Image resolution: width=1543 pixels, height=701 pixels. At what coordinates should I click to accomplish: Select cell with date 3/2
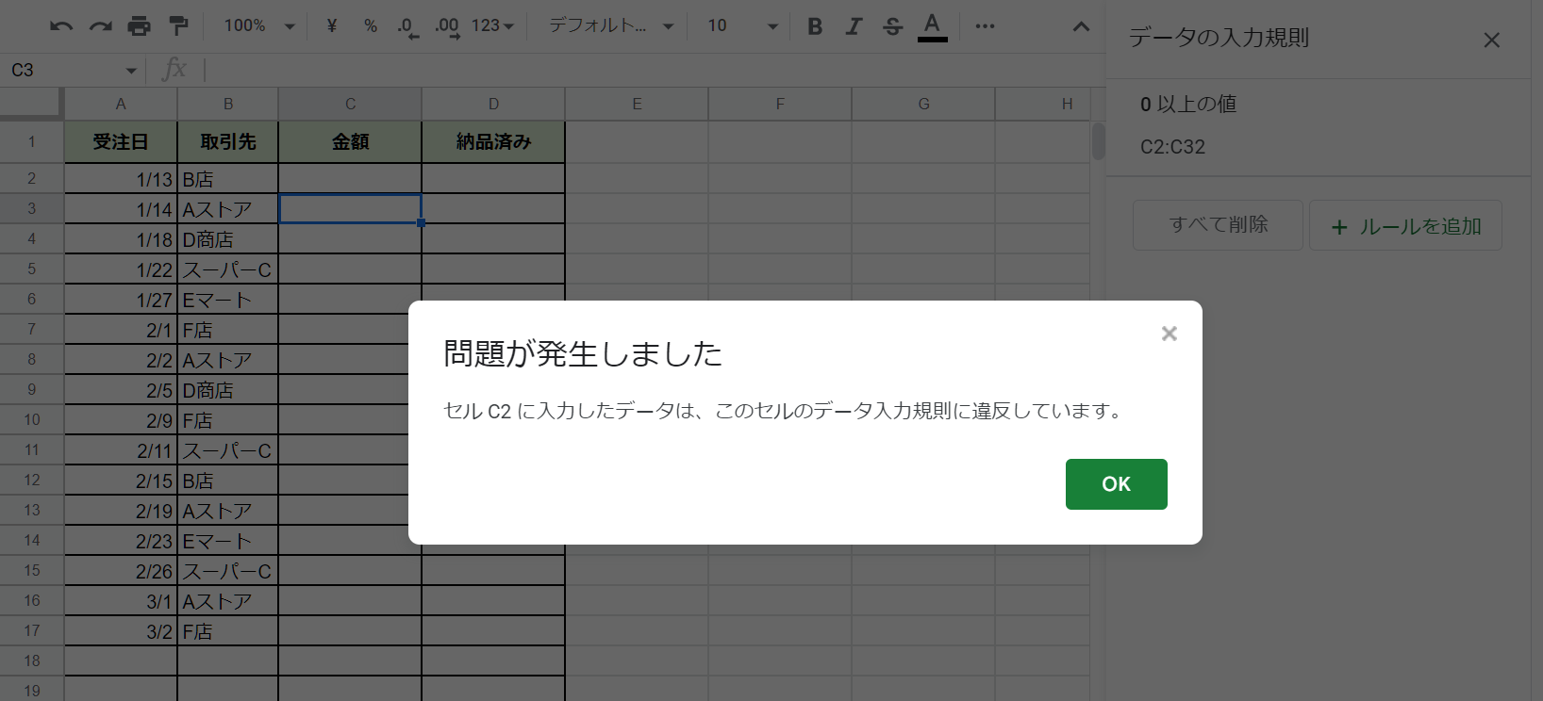(121, 631)
